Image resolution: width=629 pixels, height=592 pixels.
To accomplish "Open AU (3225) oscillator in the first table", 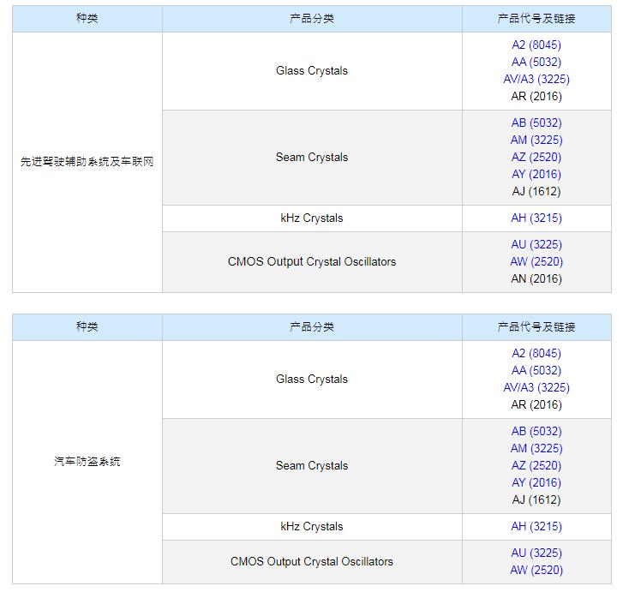I will pyautogui.click(x=536, y=244).
